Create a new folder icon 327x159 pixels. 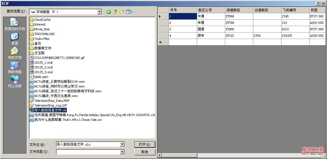pyautogui.click(x=122, y=12)
